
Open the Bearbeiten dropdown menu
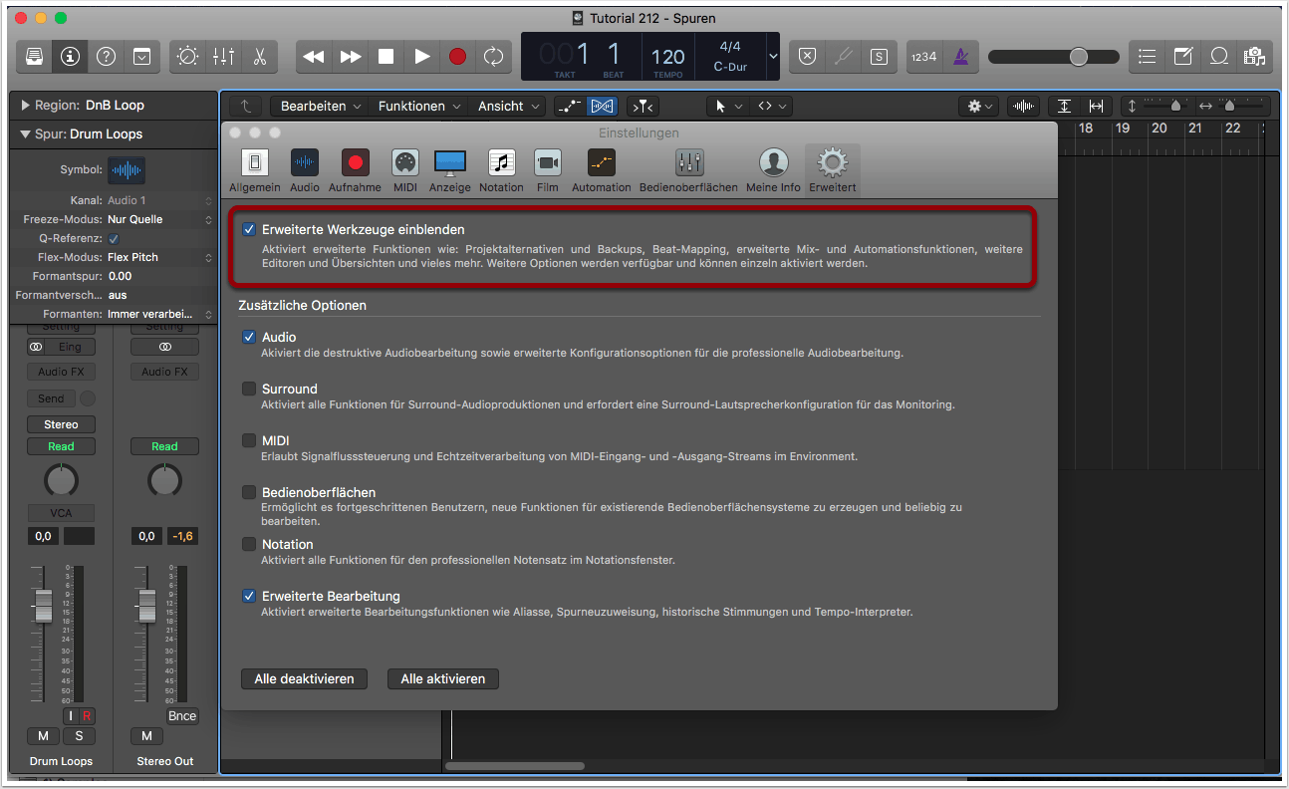321,106
